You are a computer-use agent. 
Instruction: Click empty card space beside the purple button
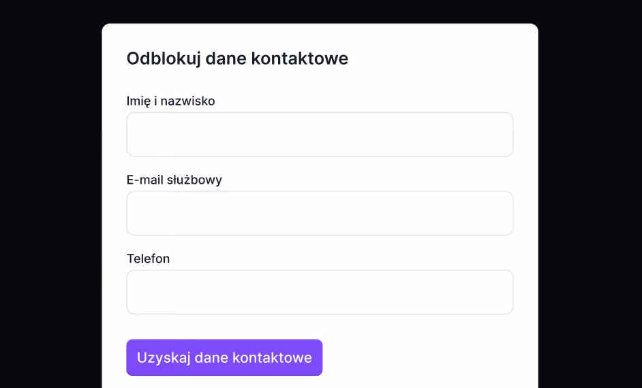(x=418, y=357)
